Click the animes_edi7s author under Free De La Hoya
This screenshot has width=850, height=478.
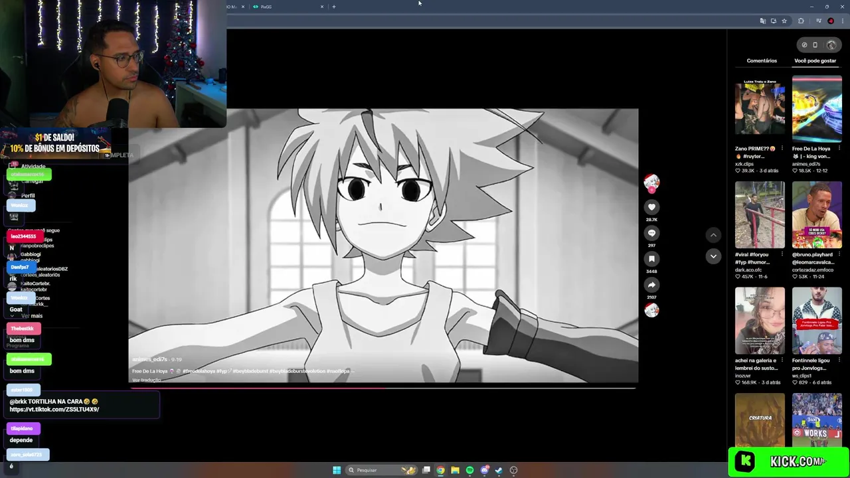[x=806, y=164]
